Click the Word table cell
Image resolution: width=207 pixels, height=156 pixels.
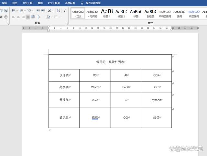tap(95, 87)
